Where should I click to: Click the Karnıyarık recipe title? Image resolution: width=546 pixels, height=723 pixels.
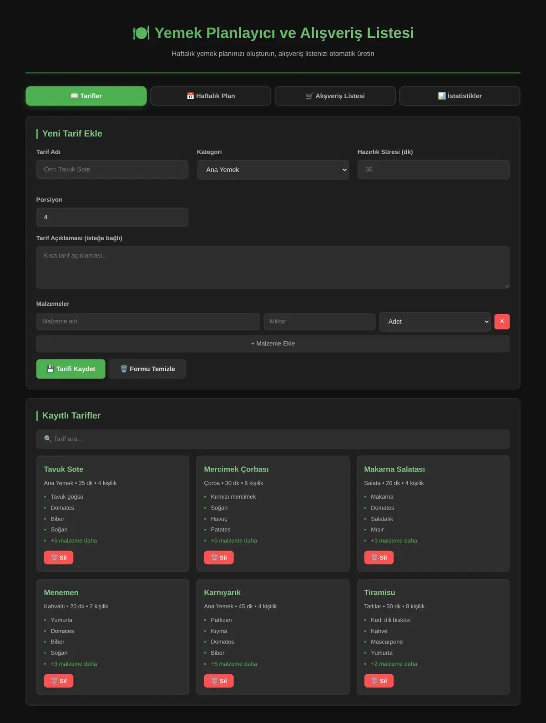click(x=222, y=592)
